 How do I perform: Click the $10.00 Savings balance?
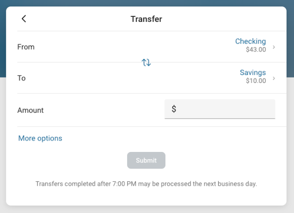(256, 81)
